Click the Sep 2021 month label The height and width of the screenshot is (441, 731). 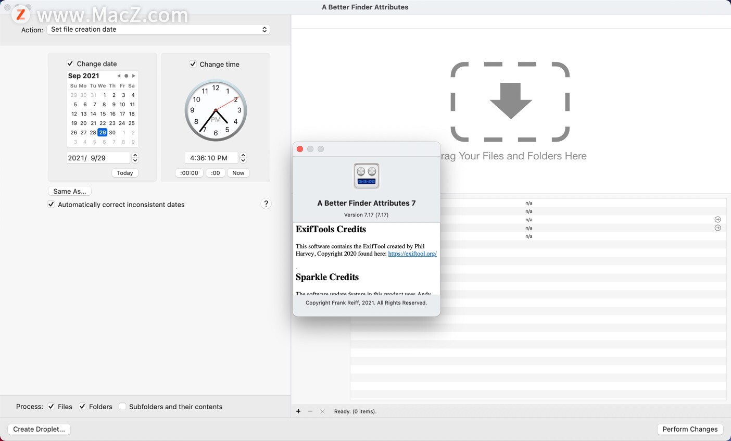coord(83,76)
